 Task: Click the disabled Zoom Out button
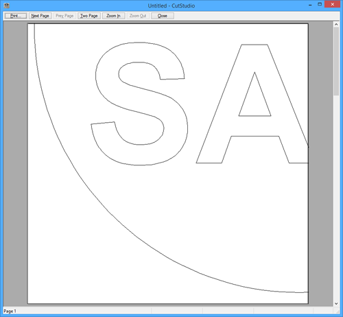point(138,16)
